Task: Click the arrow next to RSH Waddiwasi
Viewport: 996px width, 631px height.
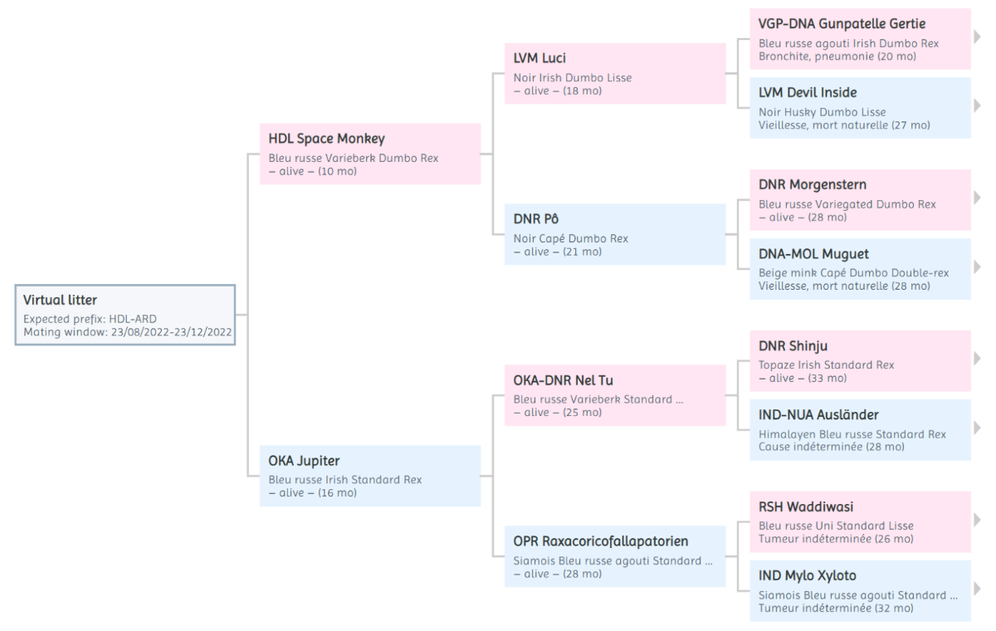Action: [x=977, y=521]
